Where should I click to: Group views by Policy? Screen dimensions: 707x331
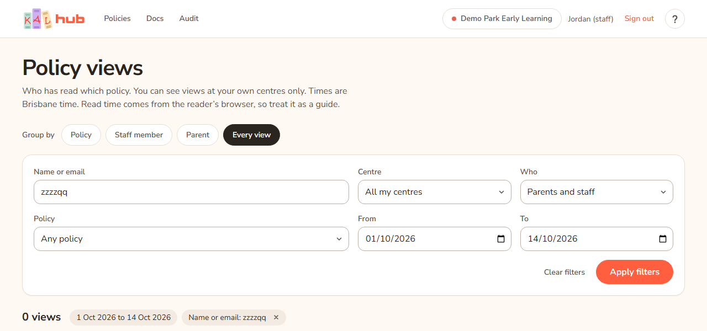(x=81, y=135)
